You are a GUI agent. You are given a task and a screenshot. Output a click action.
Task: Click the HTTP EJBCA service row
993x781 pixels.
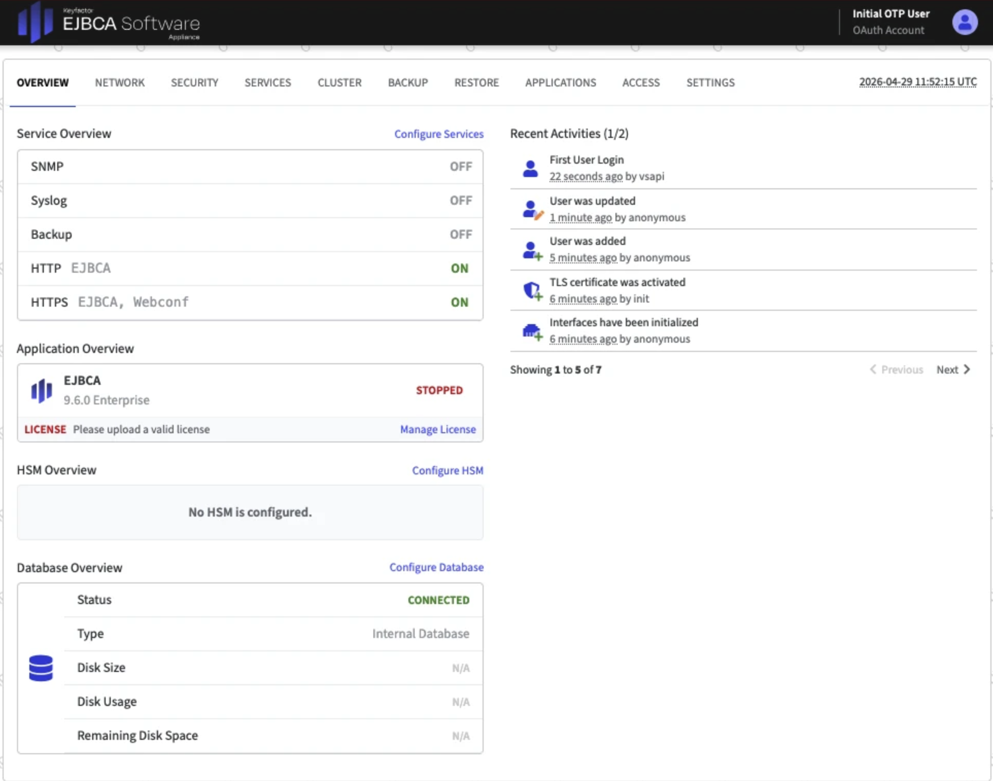[x=250, y=269]
